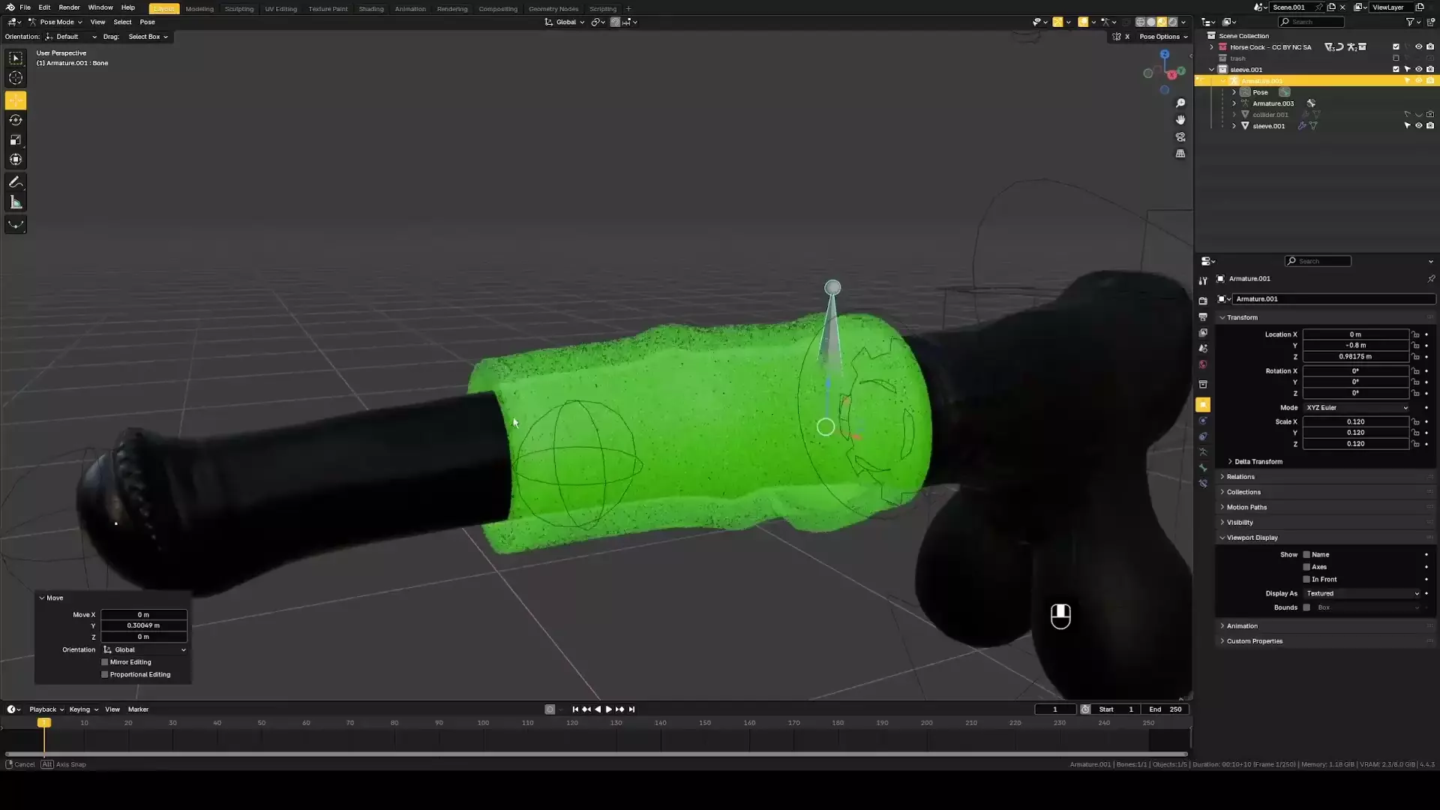This screenshot has height=810, width=1440.
Task: Open the XYZ Euler rotation mode dropdown
Action: coord(1357,407)
